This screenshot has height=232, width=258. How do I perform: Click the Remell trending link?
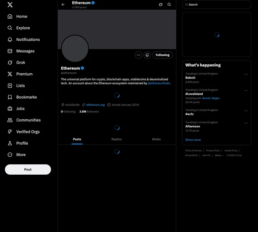[x=206, y=98]
